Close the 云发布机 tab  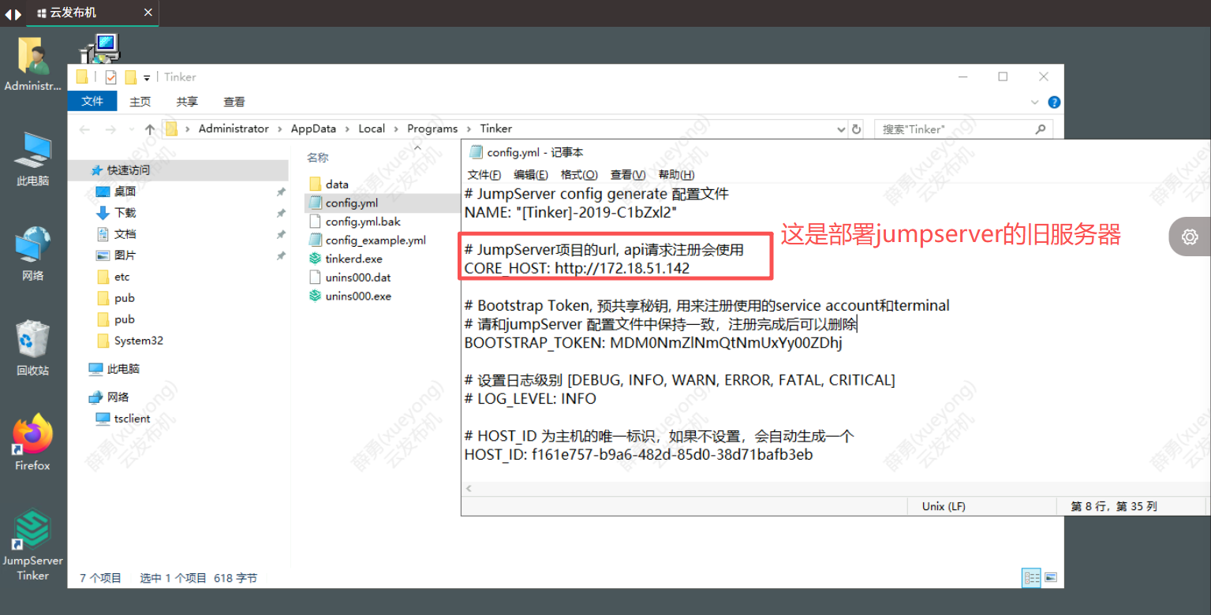(x=149, y=13)
